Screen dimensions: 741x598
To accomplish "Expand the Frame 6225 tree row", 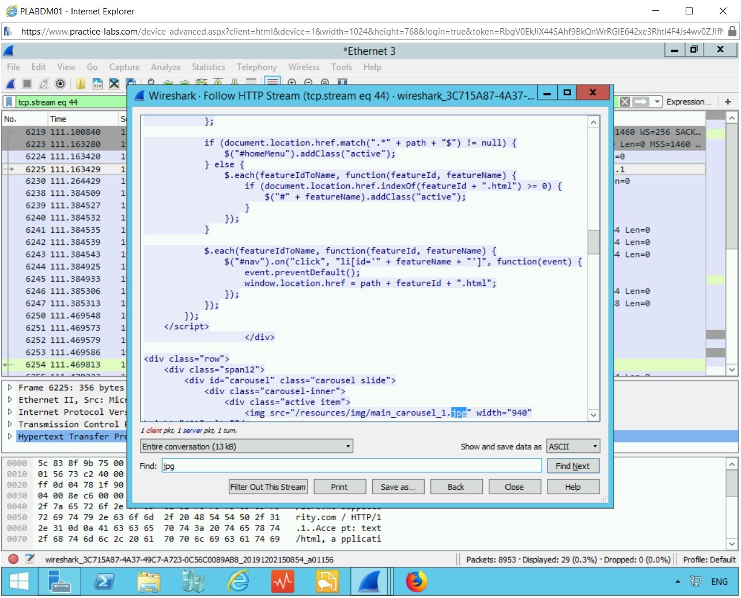I will pyautogui.click(x=10, y=388).
